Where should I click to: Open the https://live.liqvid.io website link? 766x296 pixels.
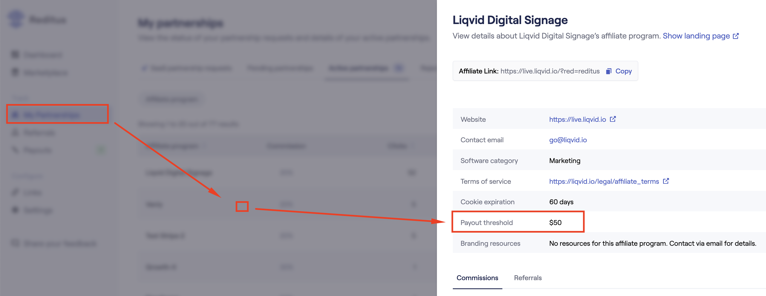click(x=577, y=119)
